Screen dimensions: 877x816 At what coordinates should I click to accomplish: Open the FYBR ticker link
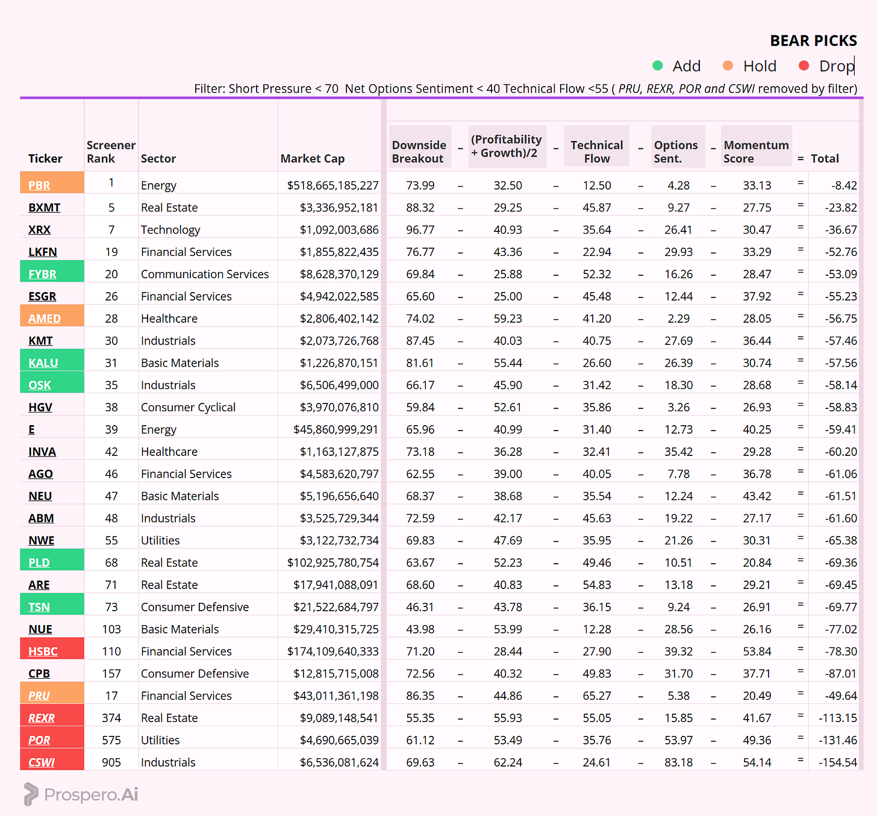tap(42, 275)
